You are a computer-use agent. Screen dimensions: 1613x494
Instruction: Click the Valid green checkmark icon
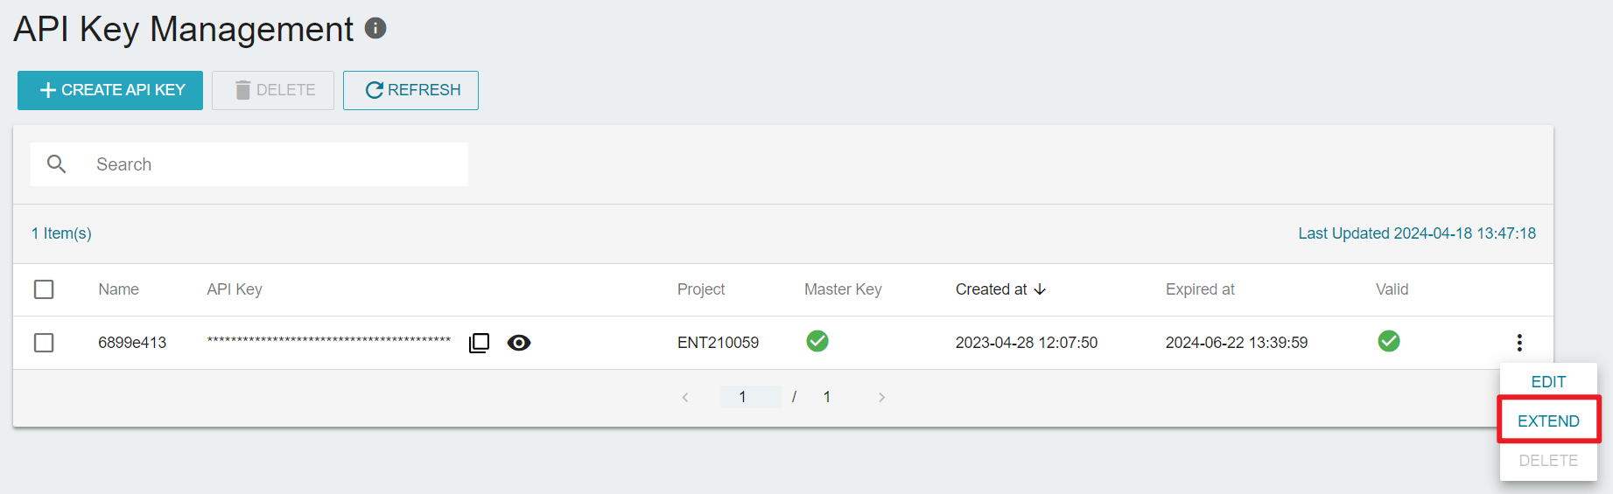1389,341
